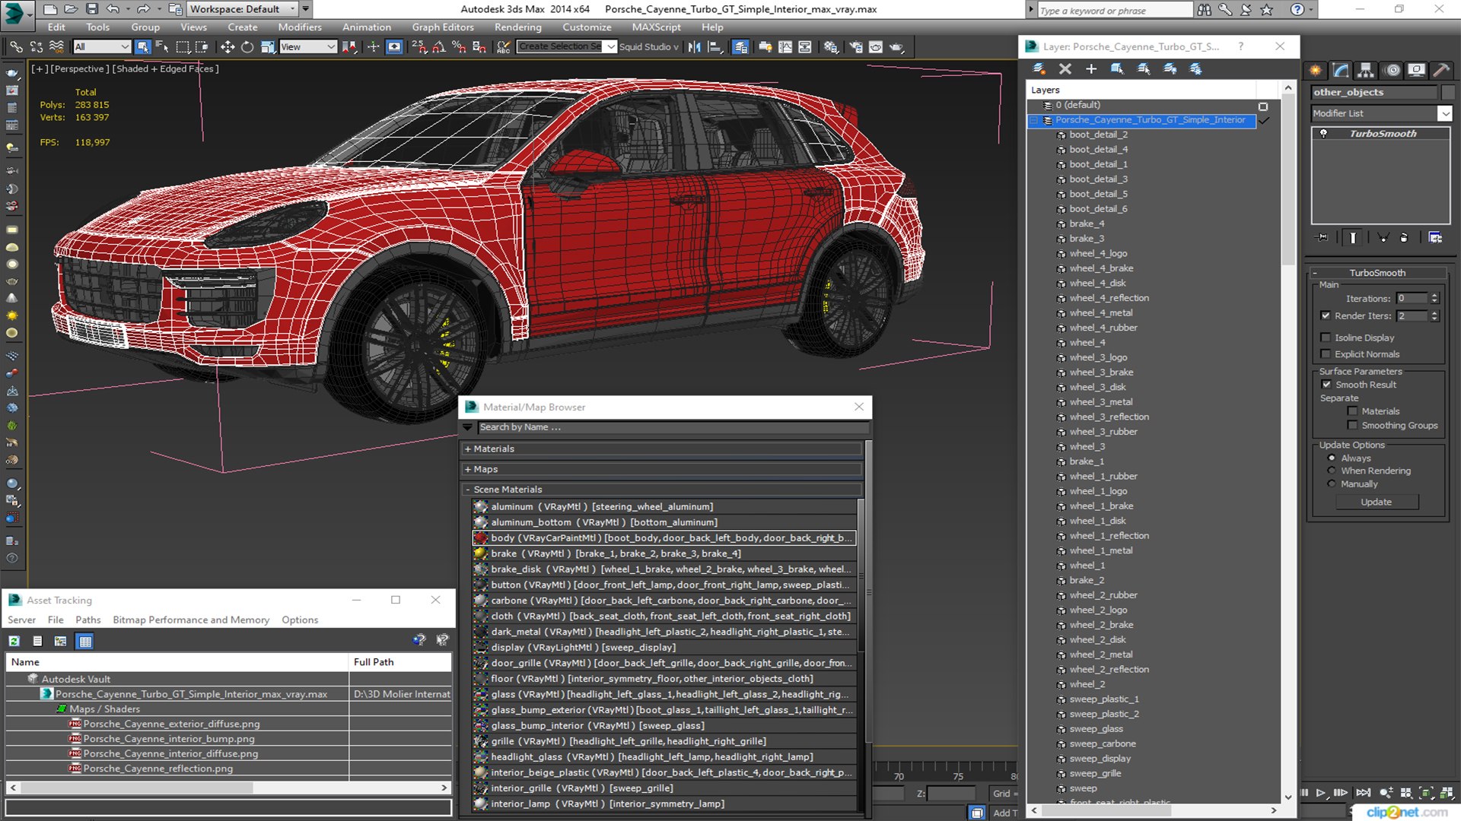This screenshot has height=821, width=1461.
Task: Toggle the Angle Snap tool
Action: tap(439, 47)
